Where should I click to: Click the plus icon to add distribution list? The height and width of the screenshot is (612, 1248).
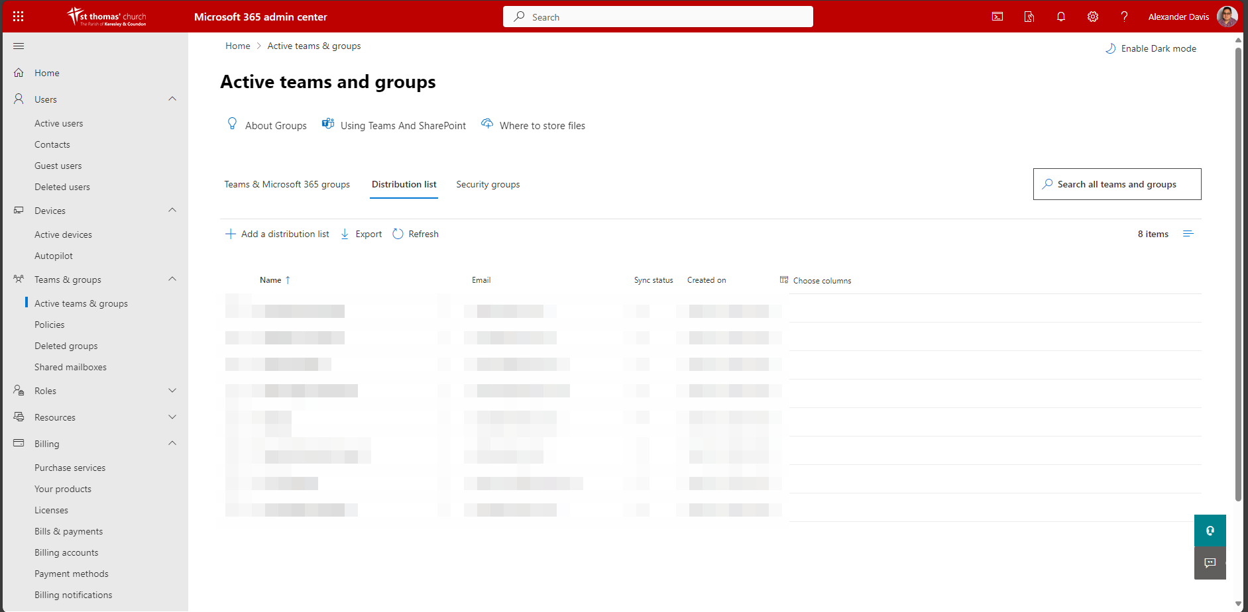point(231,234)
